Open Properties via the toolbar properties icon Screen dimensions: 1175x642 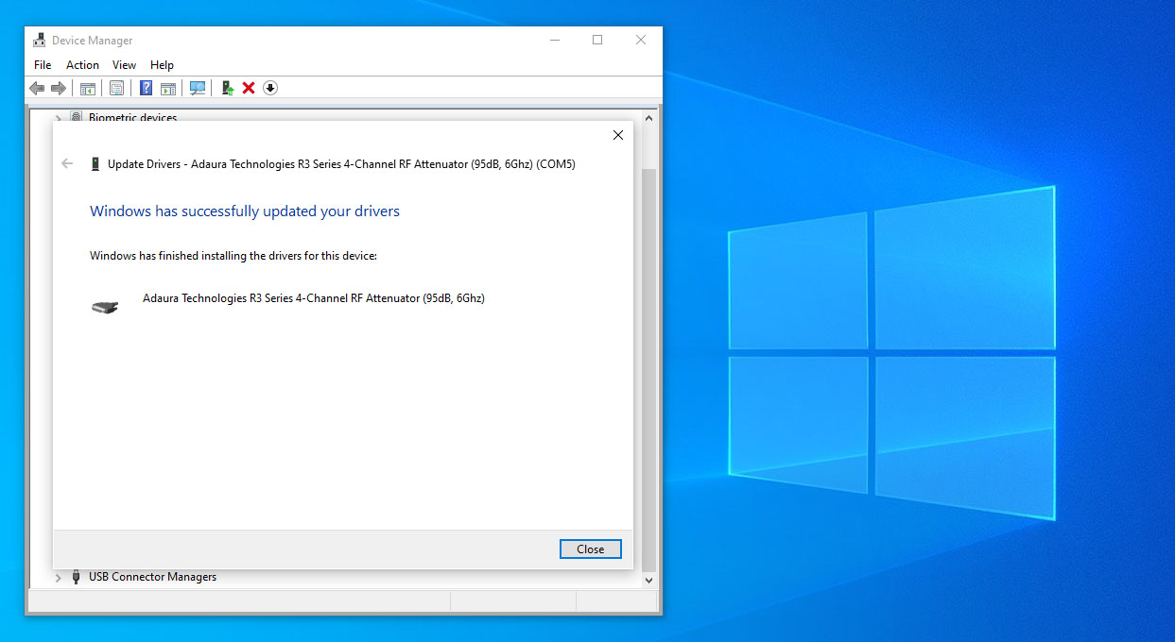[116, 88]
